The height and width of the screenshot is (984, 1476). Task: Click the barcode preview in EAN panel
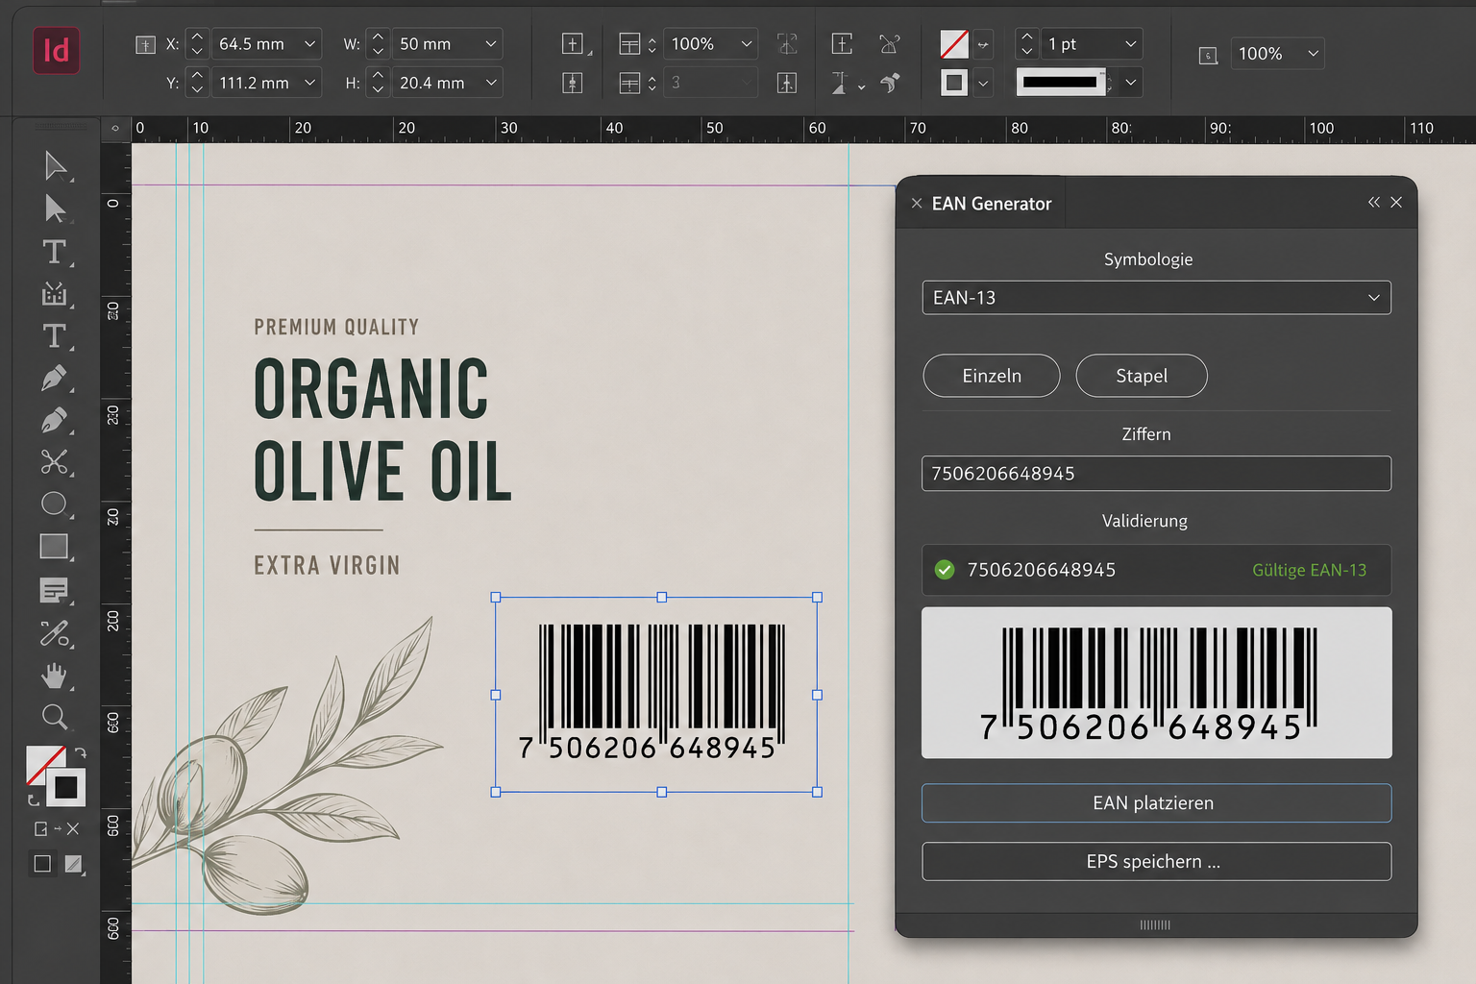(x=1156, y=683)
